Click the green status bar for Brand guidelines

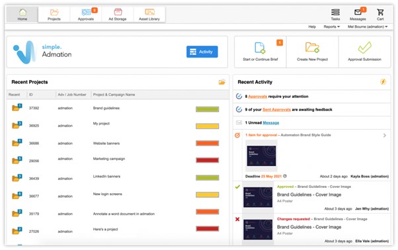(x=208, y=109)
